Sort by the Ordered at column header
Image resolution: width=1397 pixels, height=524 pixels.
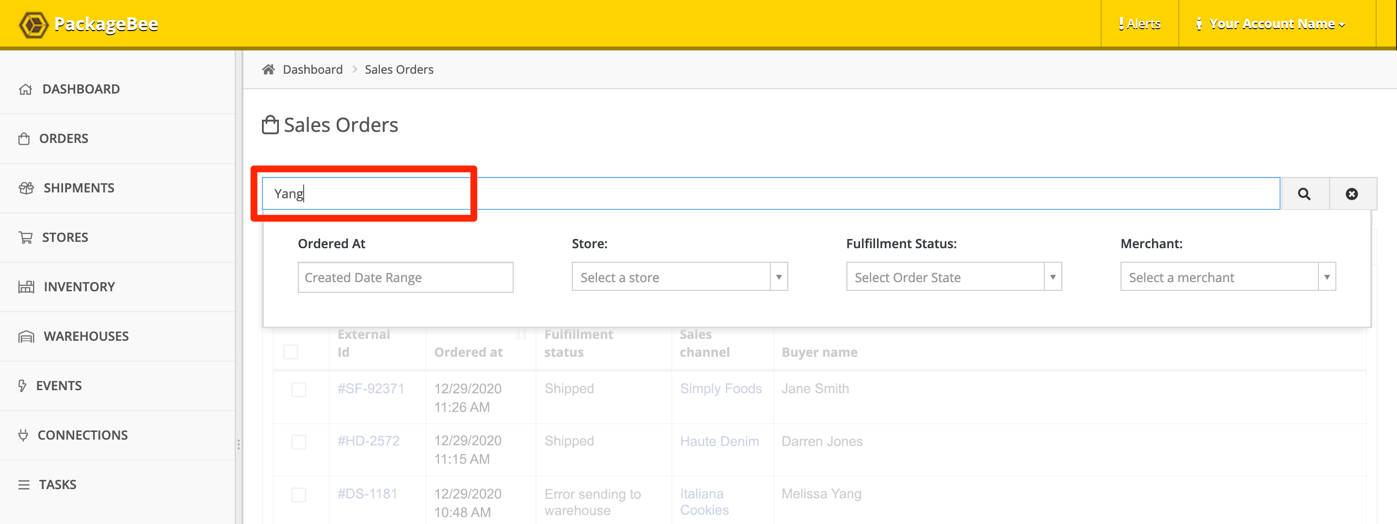pyautogui.click(x=469, y=352)
